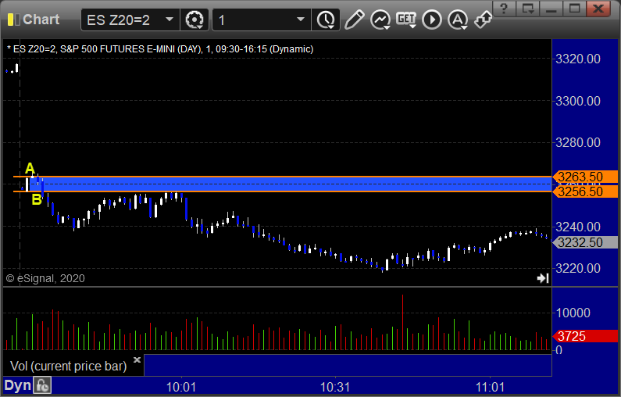Maximize the chart window
This screenshot has height=397, width=621.
click(x=574, y=9)
